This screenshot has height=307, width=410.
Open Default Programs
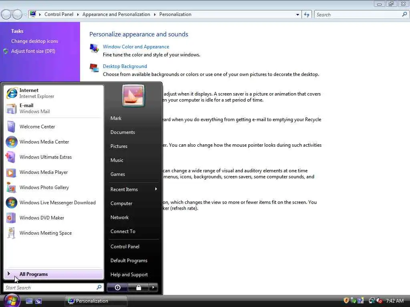[x=129, y=261]
